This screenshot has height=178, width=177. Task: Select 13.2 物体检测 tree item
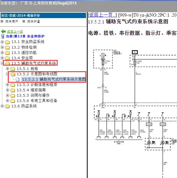tap(24, 47)
